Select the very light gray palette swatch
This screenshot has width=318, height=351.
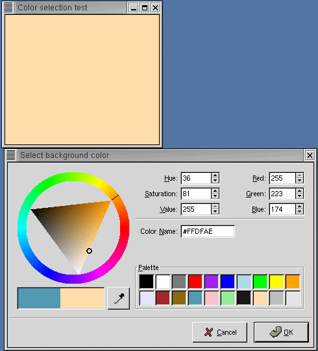[293, 298]
